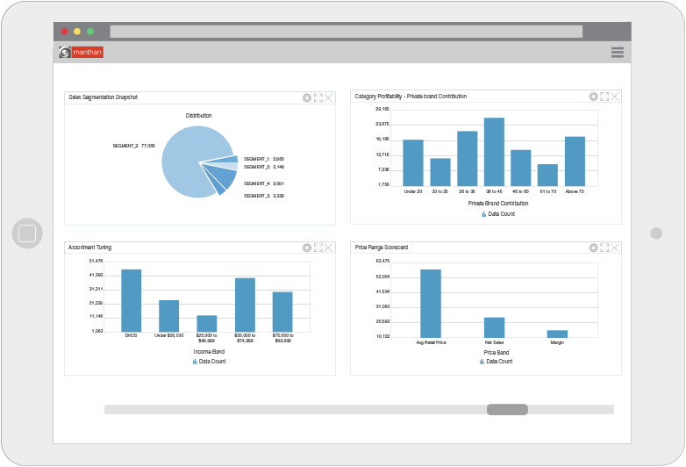Toggle Data Count legend in Assortment Tuning
686x467 pixels.
pos(210,361)
